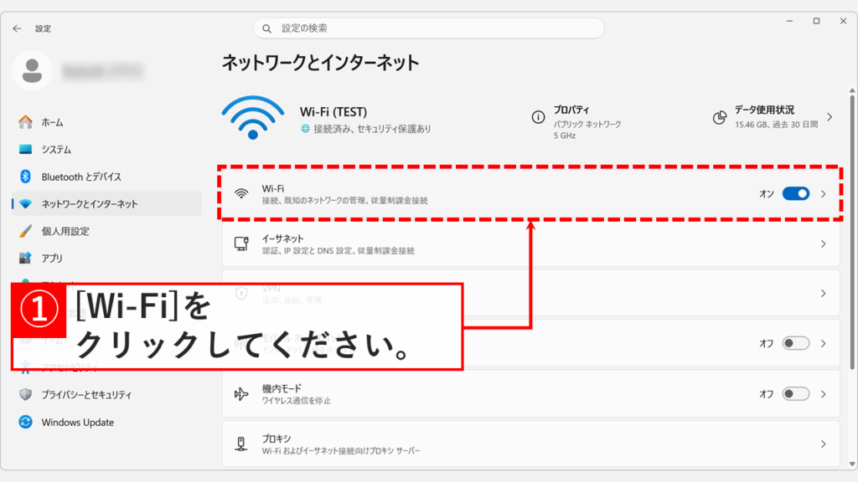Screen dimensions: 858x482
Task: Maximize the Settings window
Action: pos(816,21)
